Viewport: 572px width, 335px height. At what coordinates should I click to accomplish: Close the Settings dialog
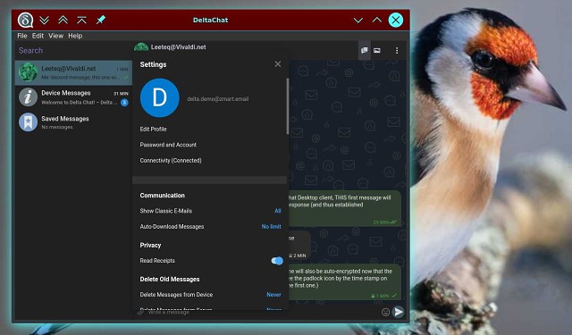pos(278,64)
